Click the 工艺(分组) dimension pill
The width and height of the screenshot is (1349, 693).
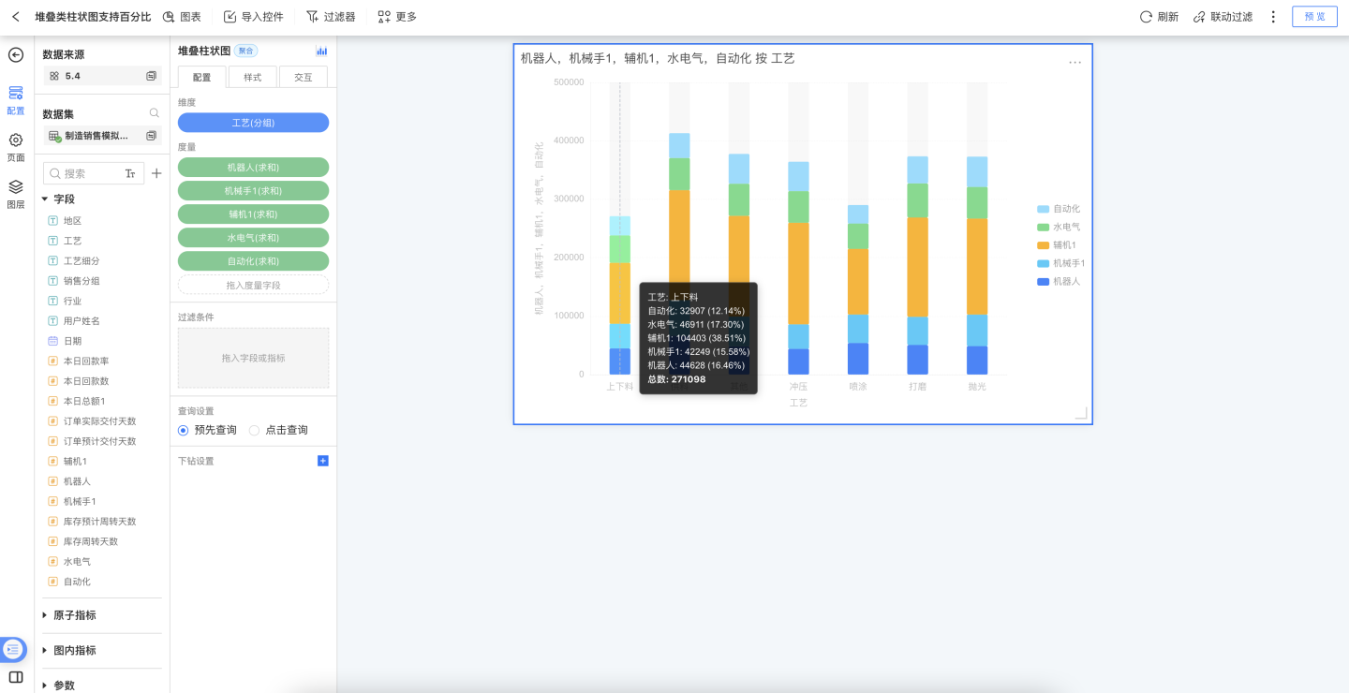(x=253, y=123)
